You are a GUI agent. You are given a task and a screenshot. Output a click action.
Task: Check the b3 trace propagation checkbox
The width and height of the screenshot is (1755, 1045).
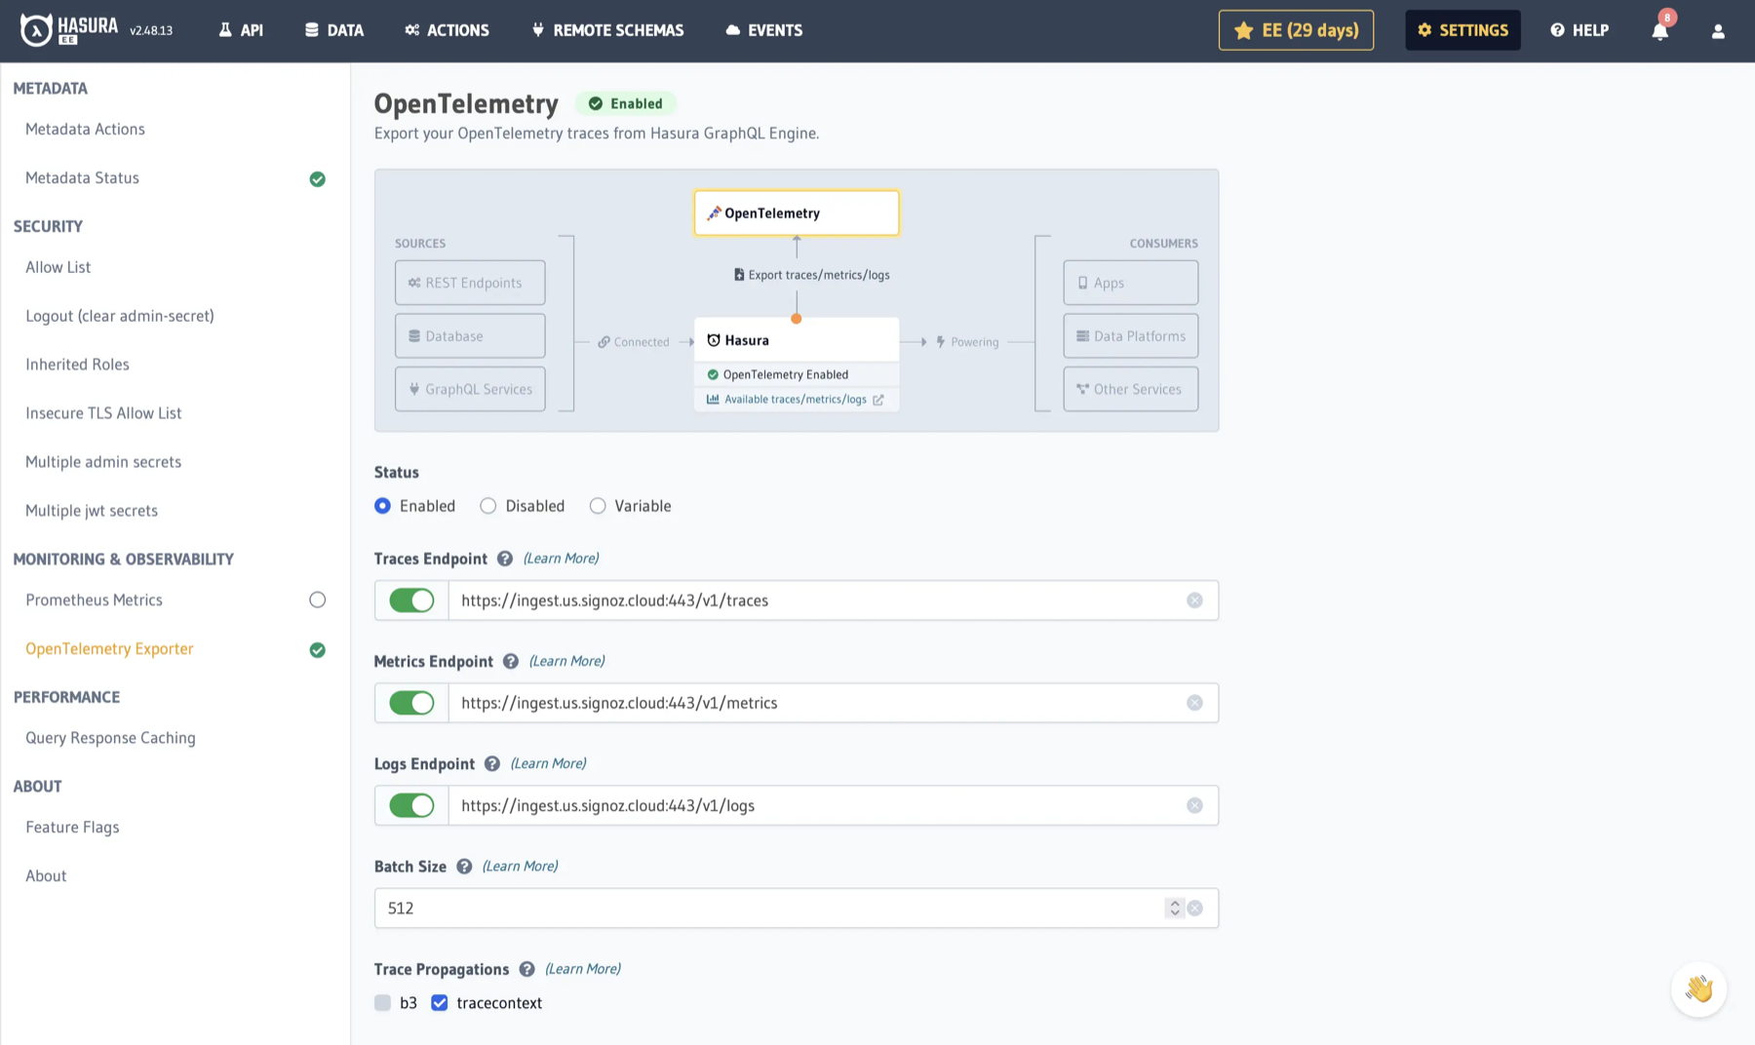(x=382, y=1003)
